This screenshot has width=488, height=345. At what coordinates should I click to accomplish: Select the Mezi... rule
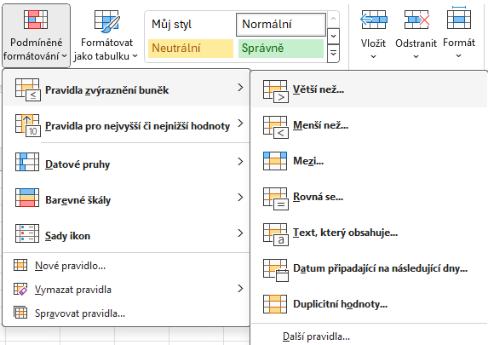tap(369, 161)
